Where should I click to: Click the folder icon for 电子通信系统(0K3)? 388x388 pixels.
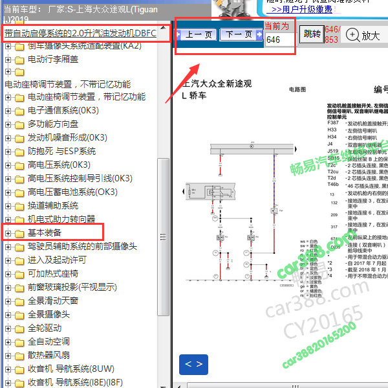pos(19,111)
